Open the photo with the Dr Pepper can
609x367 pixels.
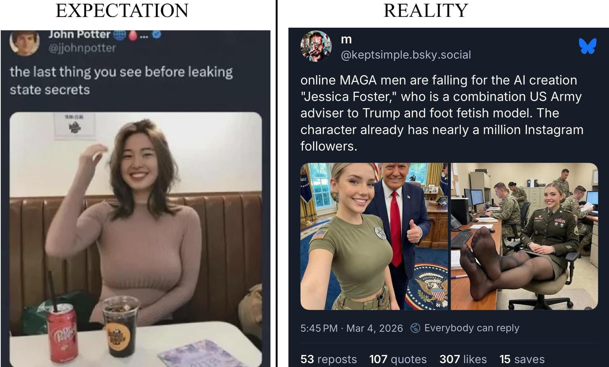pyautogui.click(x=135, y=239)
